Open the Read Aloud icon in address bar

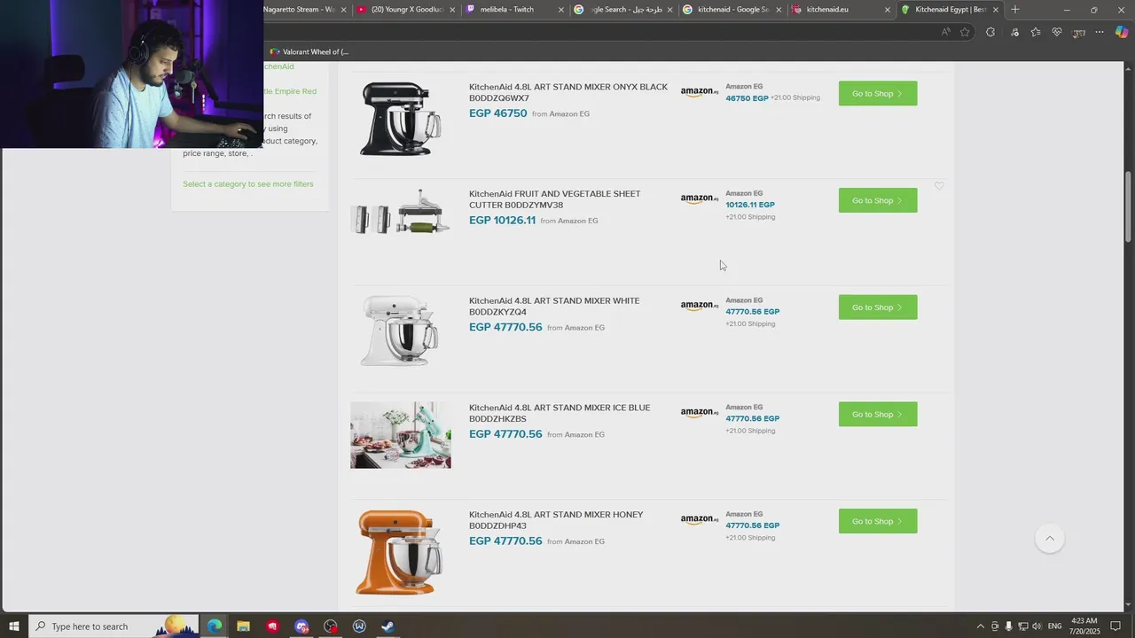tap(946, 32)
